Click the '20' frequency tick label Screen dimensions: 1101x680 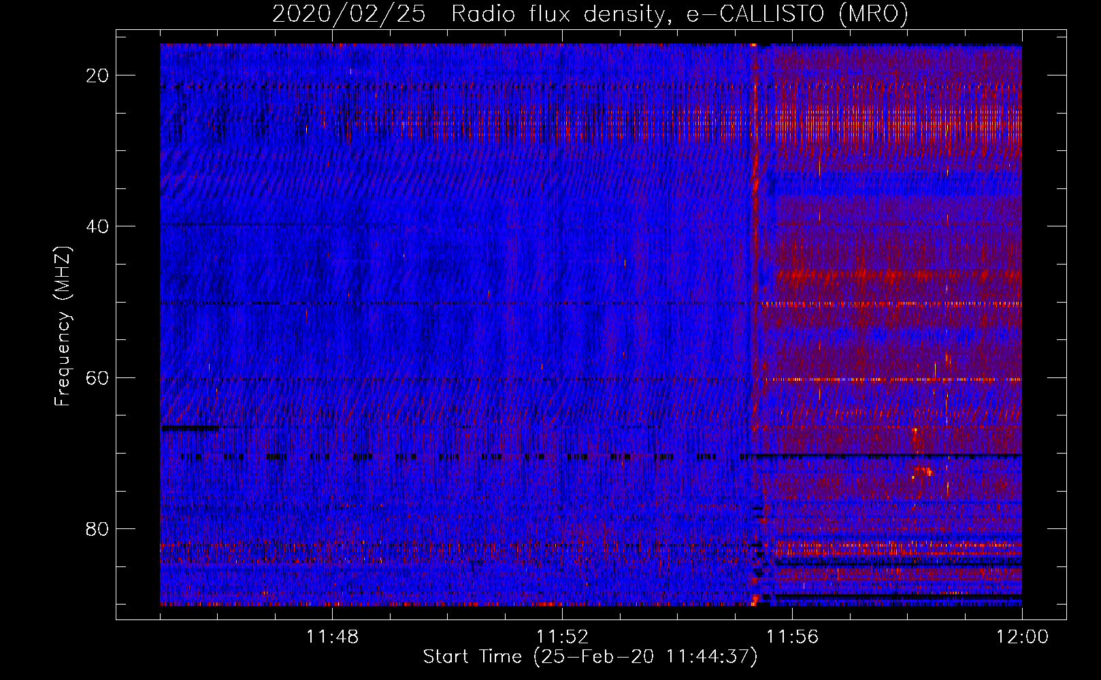click(x=97, y=75)
